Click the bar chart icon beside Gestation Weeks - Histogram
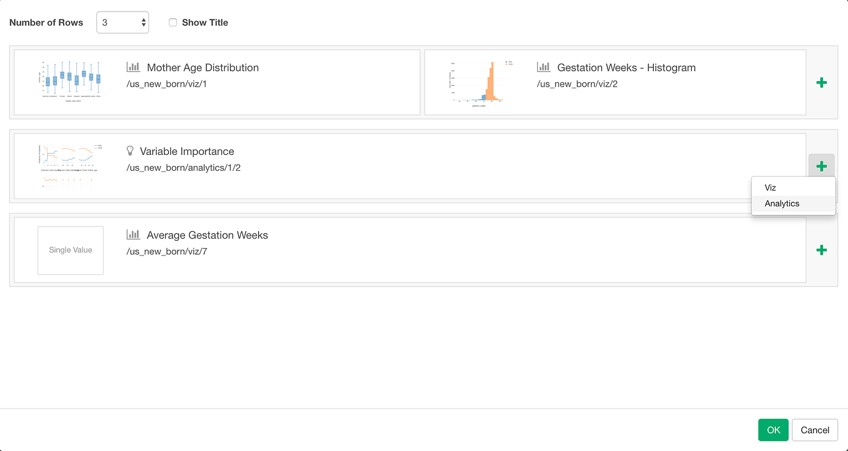Image resolution: width=848 pixels, height=451 pixels. click(x=543, y=67)
